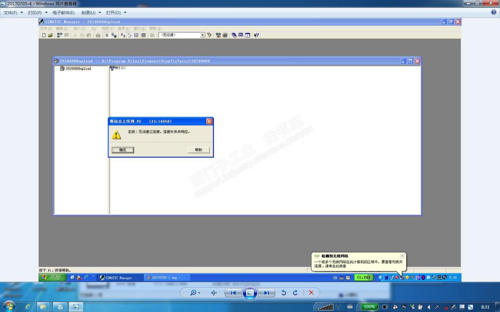Switch to List view icon

(x=136, y=35)
